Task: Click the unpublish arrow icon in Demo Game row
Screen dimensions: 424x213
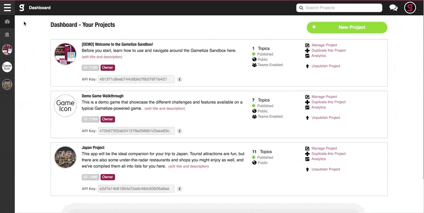Action: 307,118
